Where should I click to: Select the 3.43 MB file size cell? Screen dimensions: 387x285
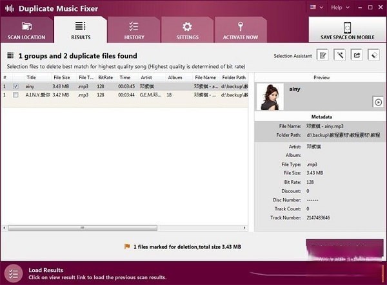pyautogui.click(x=61, y=86)
